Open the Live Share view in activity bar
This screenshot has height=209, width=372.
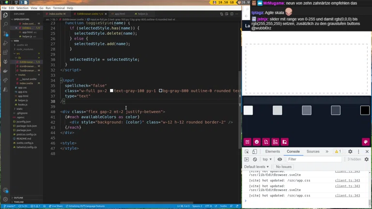pyautogui.click(x=5, y=80)
